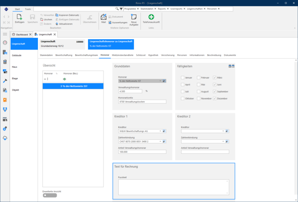Open Kreditor 2 Zahlverbindung dropdown
298x202 pixels.
(223, 141)
